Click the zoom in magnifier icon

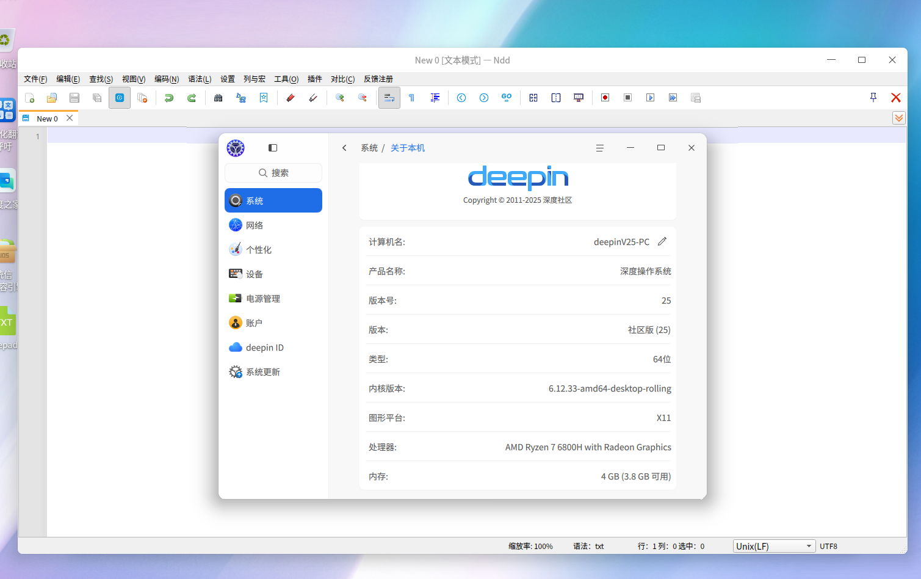coord(340,98)
